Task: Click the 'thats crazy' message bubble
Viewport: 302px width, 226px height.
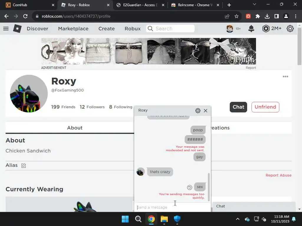Action: (x=160, y=172)
